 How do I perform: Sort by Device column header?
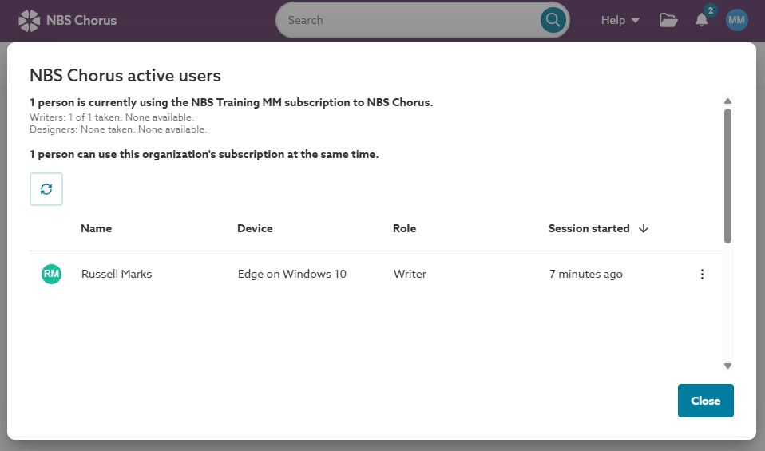tap(255, 228)
